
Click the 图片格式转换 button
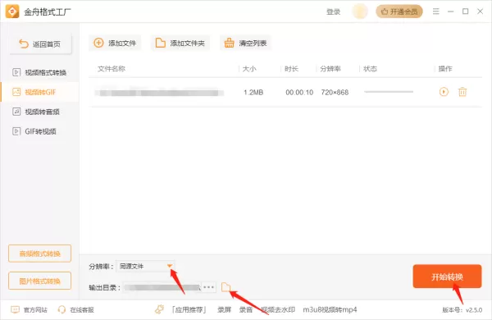point(40,281)
